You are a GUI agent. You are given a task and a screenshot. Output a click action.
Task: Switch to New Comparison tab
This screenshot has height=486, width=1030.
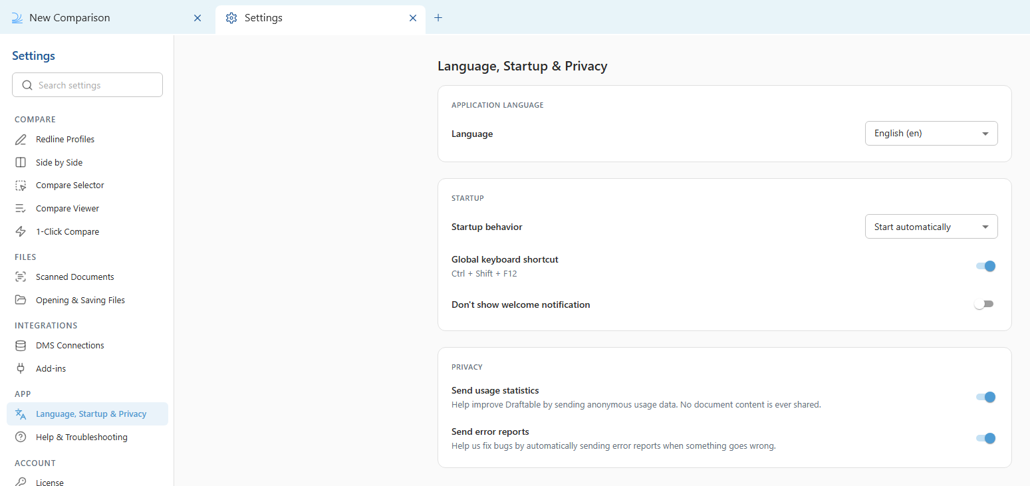108,18
